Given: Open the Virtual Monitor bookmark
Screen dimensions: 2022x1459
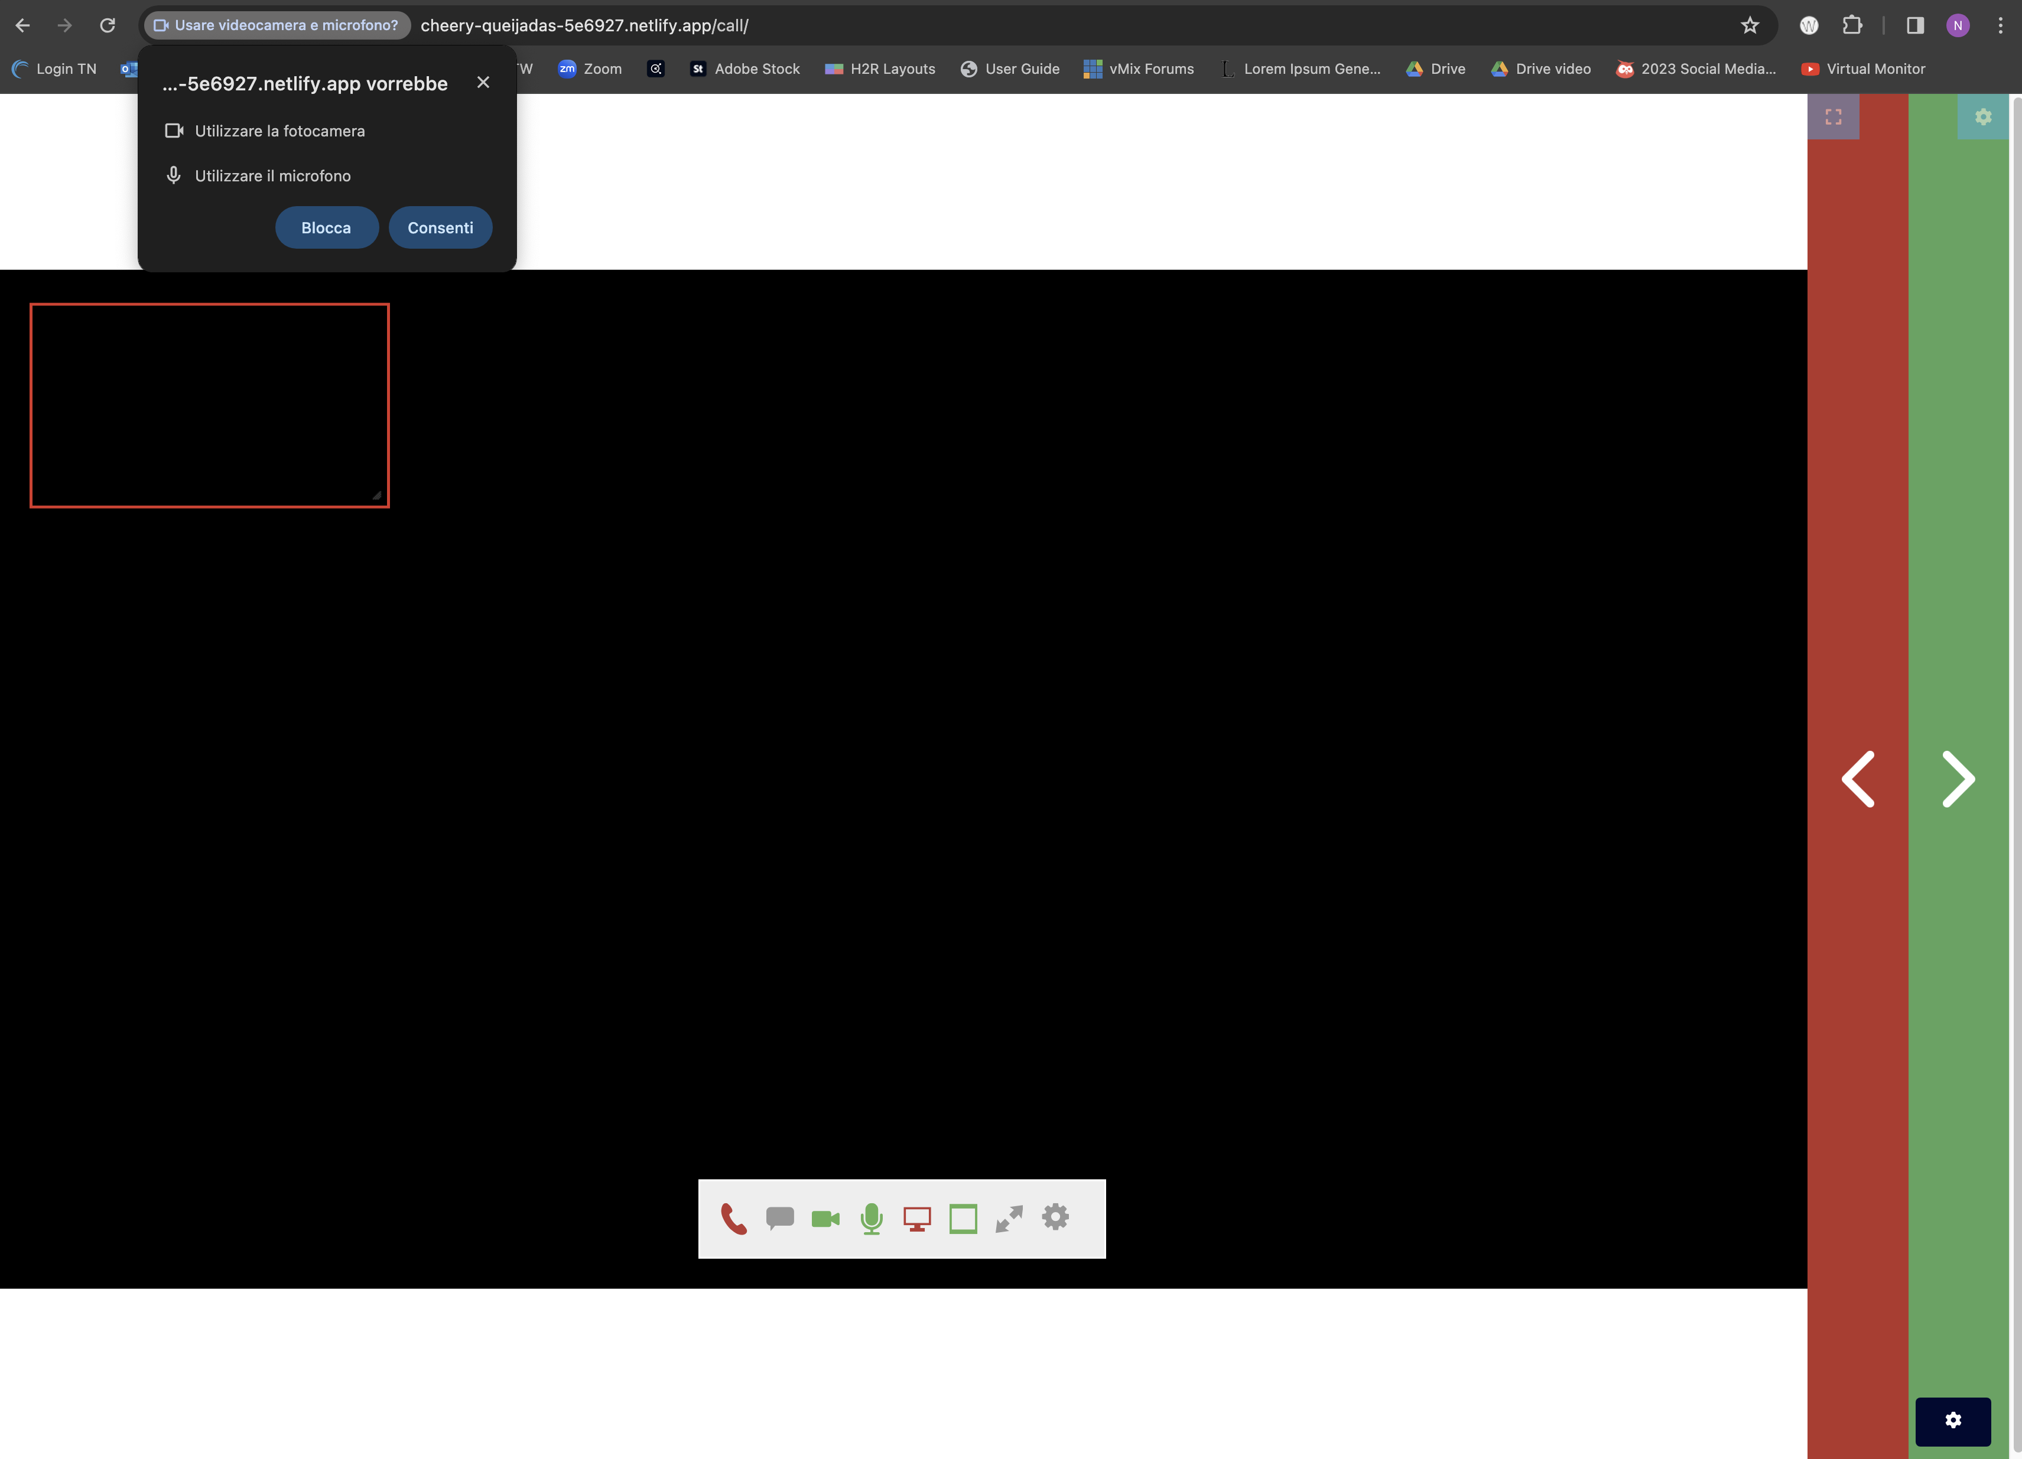Looking at the screenshot, I should (1863, 69).
